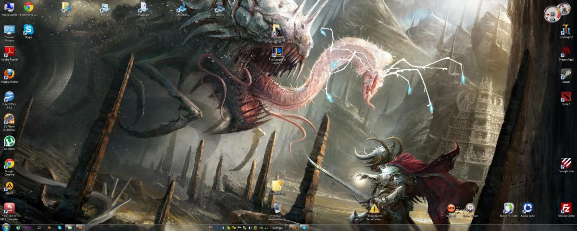Launch Nokia Suite shortcut
Screen dimensions: 577x231
click(x=527, y=210)
